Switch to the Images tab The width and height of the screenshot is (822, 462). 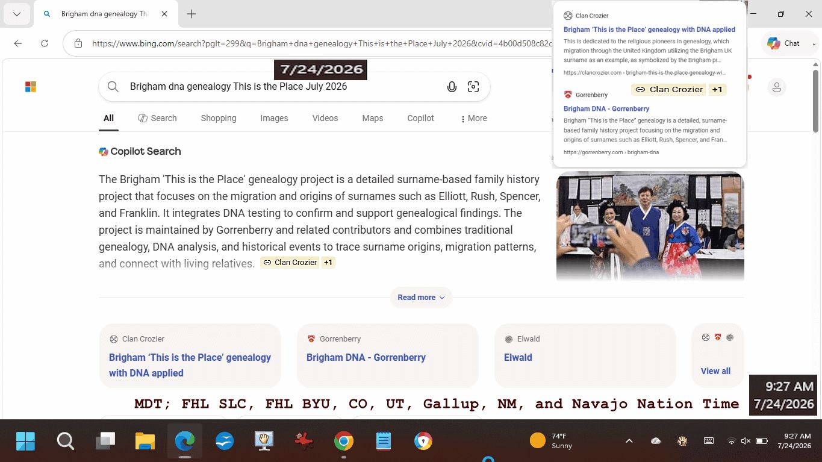[x=274, y=118]
